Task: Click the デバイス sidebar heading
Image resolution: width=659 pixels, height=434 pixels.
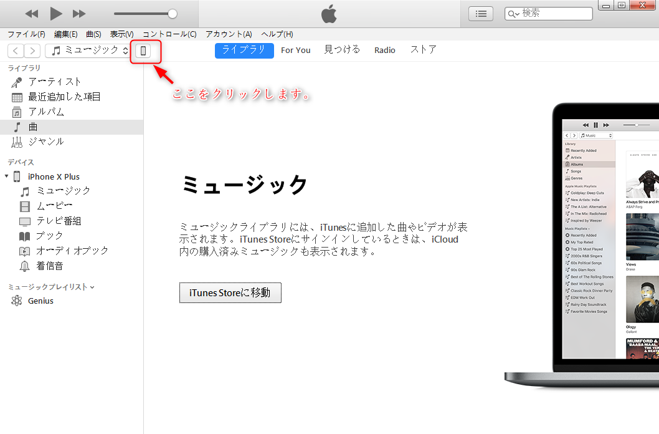Action: (x=21, y=162)
